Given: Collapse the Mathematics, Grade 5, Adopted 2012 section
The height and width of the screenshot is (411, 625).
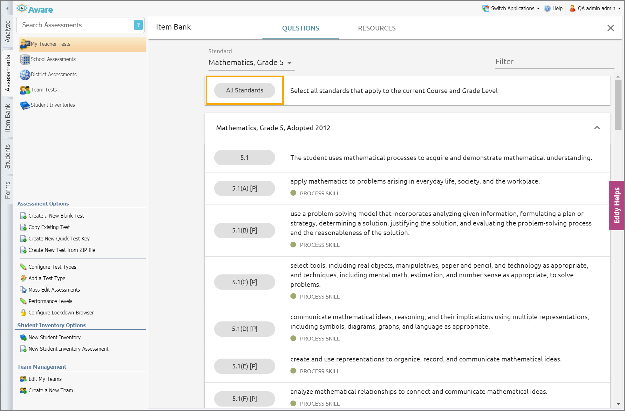Looking at the screenshot, I should 597,128.
